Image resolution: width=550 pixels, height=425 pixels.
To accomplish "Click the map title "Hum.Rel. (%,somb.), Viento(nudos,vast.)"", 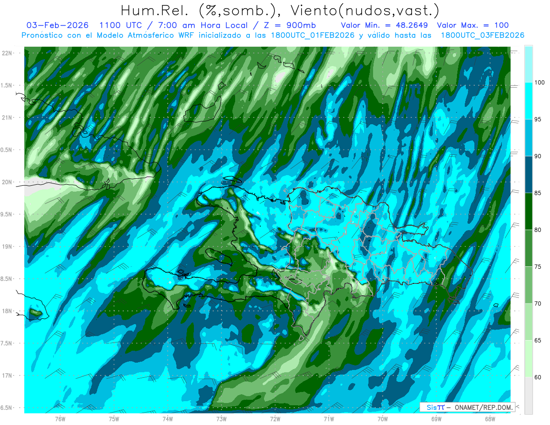I will tap(280, 10).
